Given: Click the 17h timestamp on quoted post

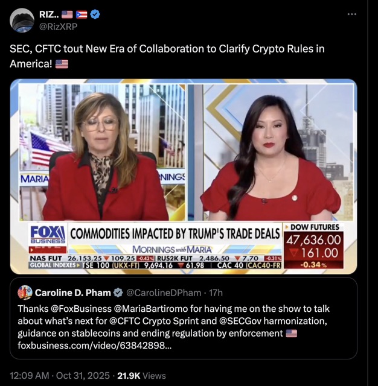Looking at the screenshot, I should [216, 293].
